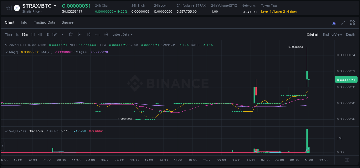Open the Info tab
This screenshot has height=168, width=360.
(24, 22)
